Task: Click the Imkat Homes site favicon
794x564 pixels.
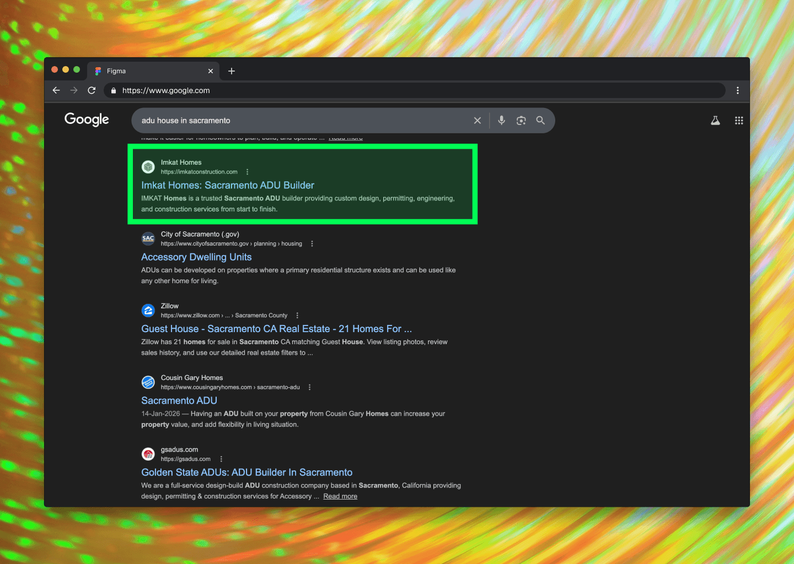Action: coord(148,166)
